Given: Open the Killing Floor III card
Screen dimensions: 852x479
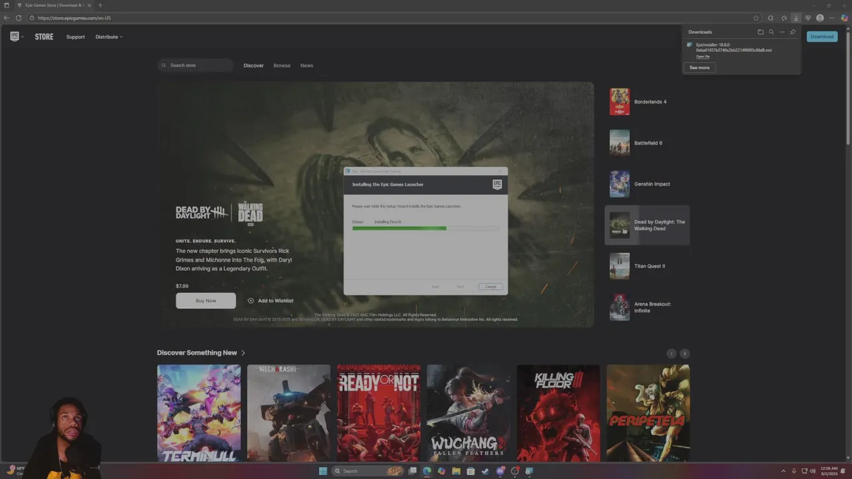Looking at the screenshot, I should (558, 413).
